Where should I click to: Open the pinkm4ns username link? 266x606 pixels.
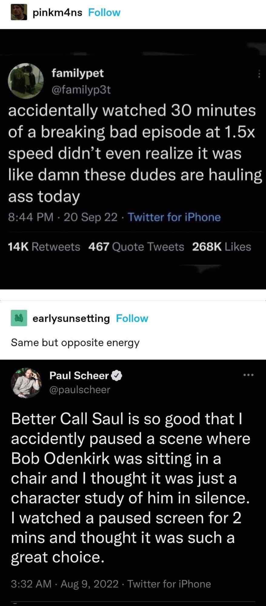point(58,13)
